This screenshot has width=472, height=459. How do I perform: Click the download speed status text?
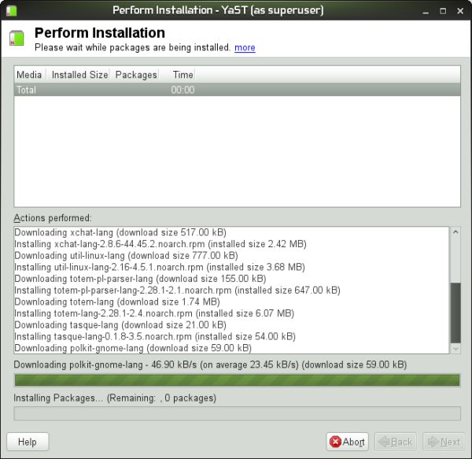tap(210, 365)
